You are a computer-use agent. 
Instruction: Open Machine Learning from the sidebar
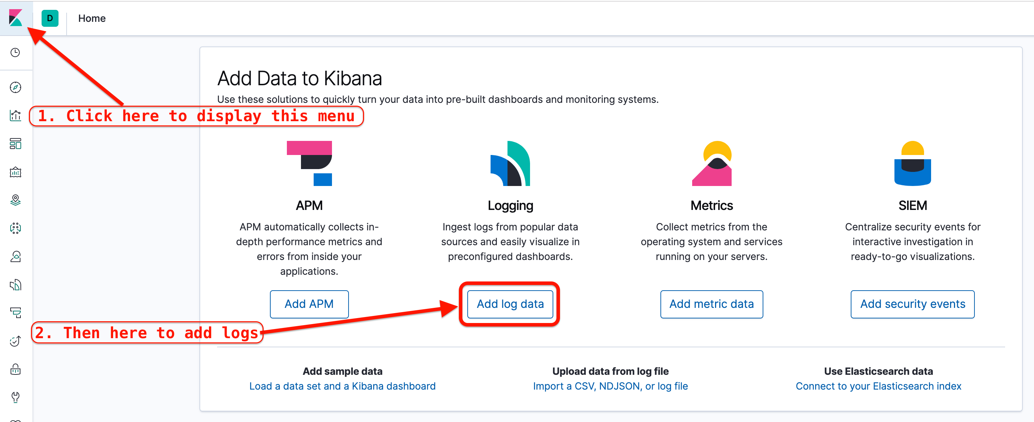click(x=15, y=228)
